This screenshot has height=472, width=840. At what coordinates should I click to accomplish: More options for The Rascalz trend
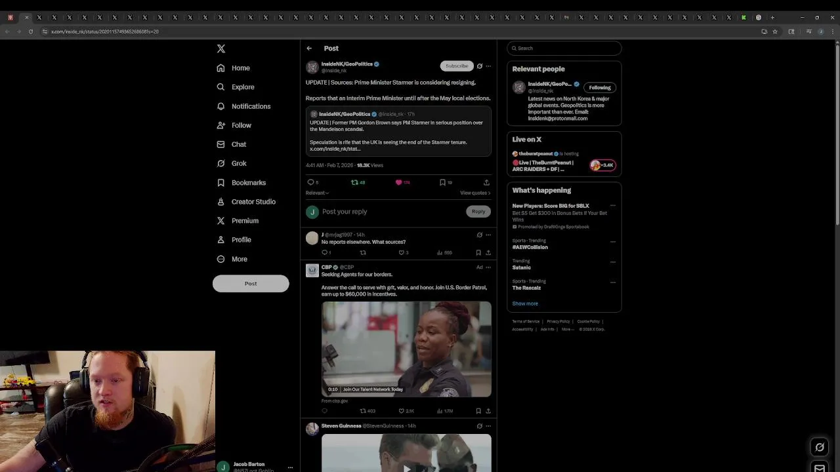[x=613, y=283]
